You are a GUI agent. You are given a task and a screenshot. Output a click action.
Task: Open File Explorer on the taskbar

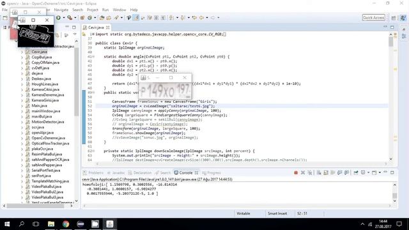(51, 224)
